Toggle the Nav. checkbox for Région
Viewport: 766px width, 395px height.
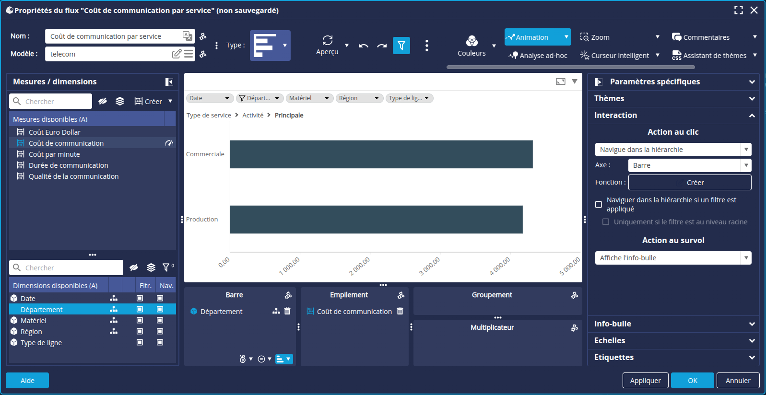tap(160, 331)
